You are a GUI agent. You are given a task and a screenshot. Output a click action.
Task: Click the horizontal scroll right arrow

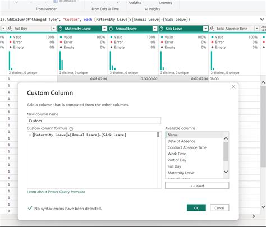tap(254, 216)
